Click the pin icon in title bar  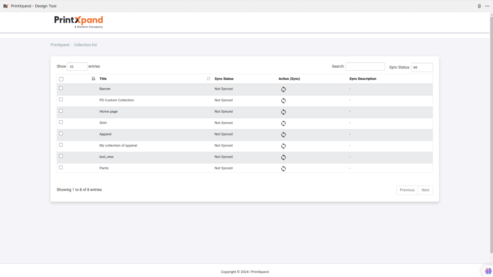tap(479, 6)
